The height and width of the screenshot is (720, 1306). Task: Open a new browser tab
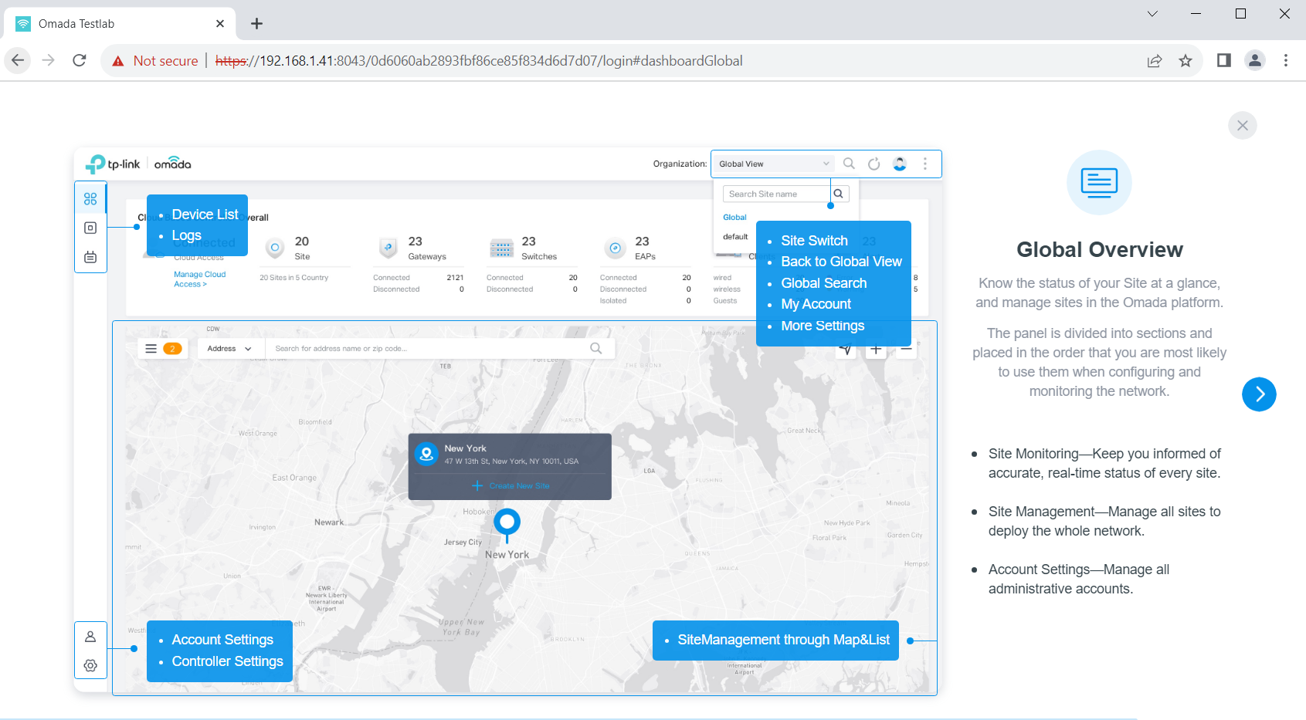257,24
